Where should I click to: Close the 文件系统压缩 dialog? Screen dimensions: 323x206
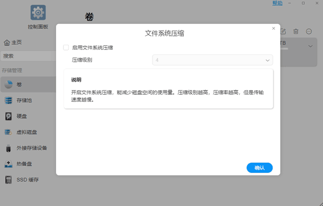[274, 28]
